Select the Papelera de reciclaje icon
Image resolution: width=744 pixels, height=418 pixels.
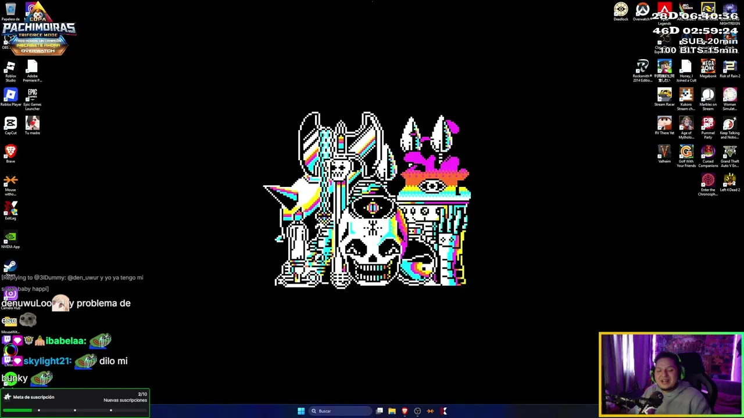10,12
